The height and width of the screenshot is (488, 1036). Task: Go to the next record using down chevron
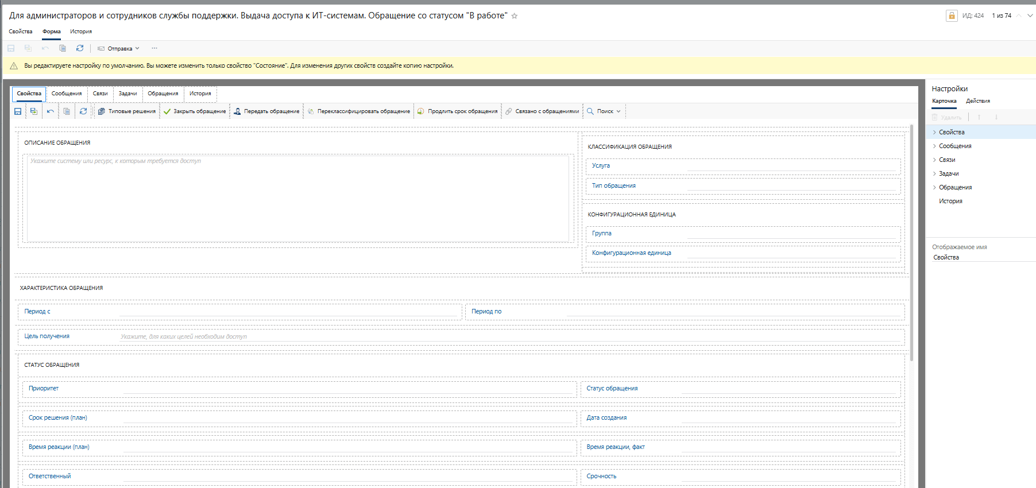click(1030, 16)
